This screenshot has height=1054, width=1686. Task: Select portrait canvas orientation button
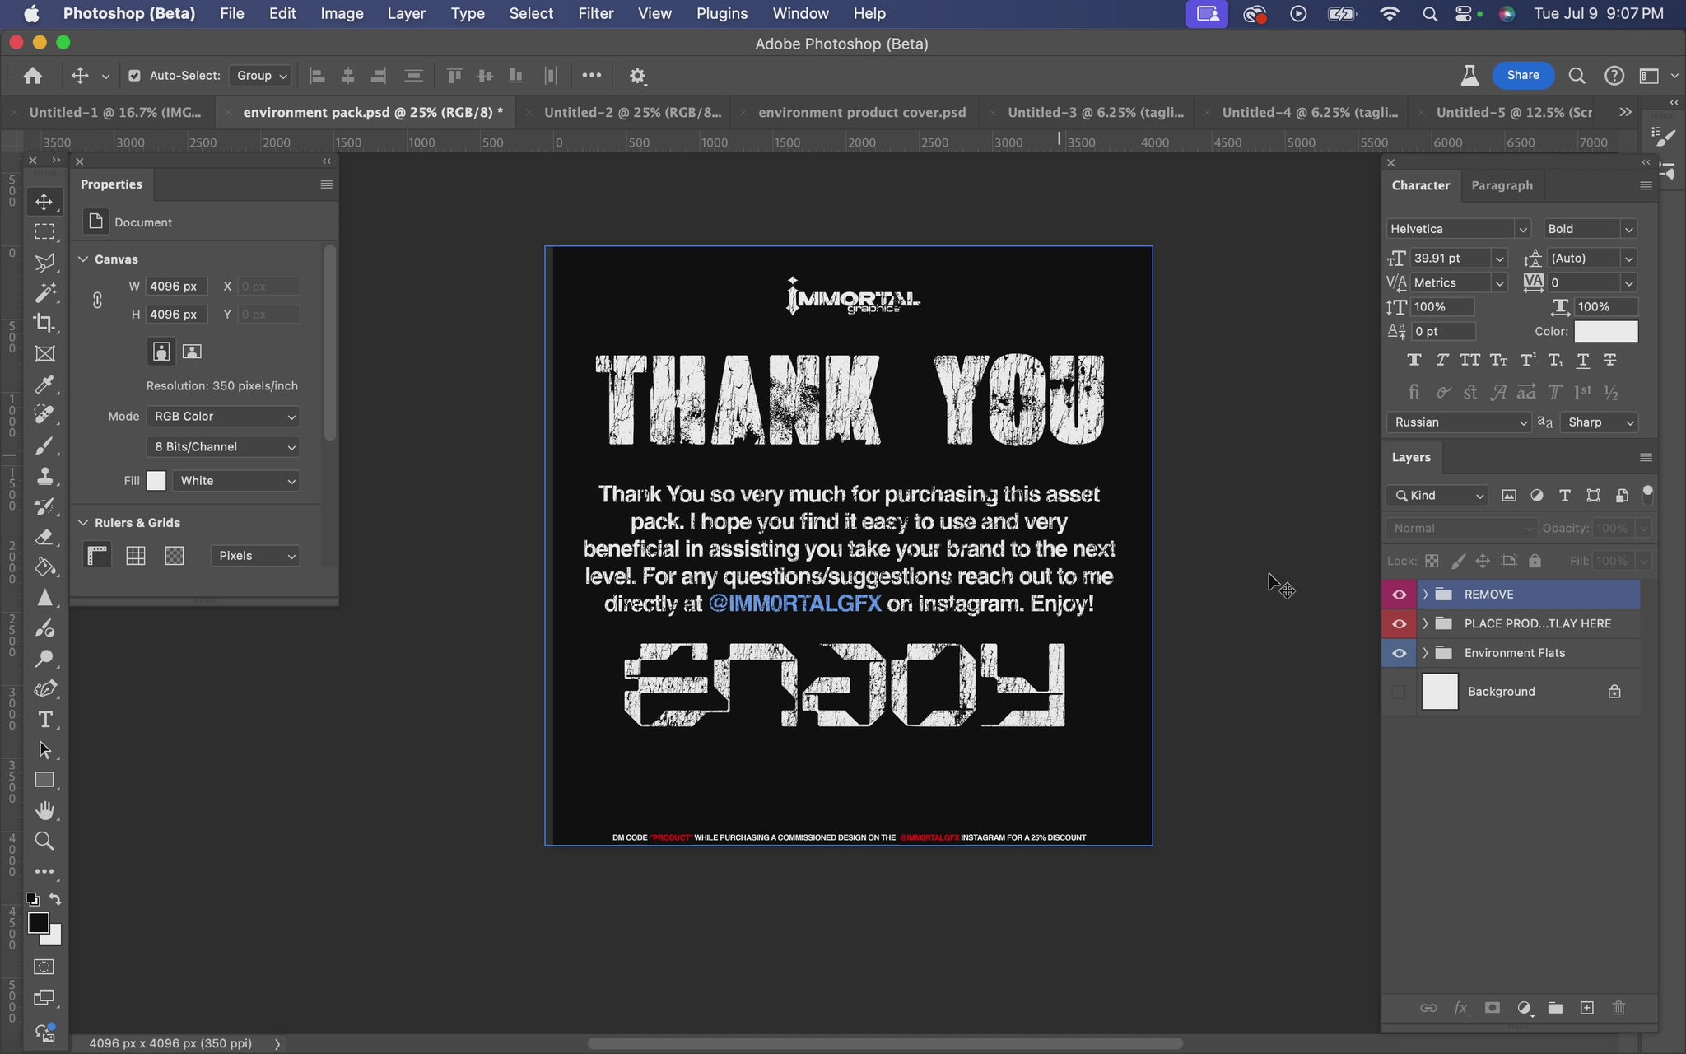coord(161,352)
